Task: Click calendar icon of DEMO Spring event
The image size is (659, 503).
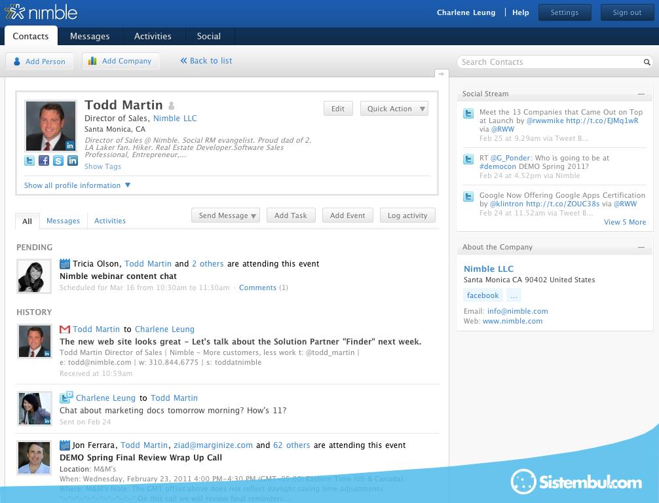Action: click(x=65, y=445)
